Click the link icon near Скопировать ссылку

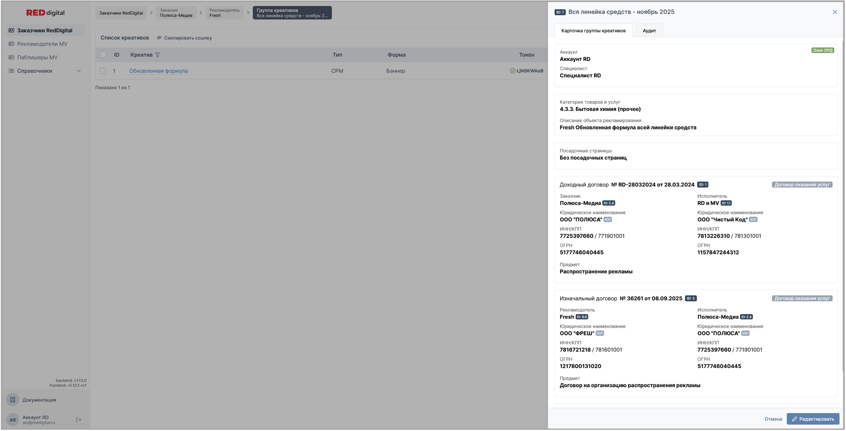tap(159, 38)
